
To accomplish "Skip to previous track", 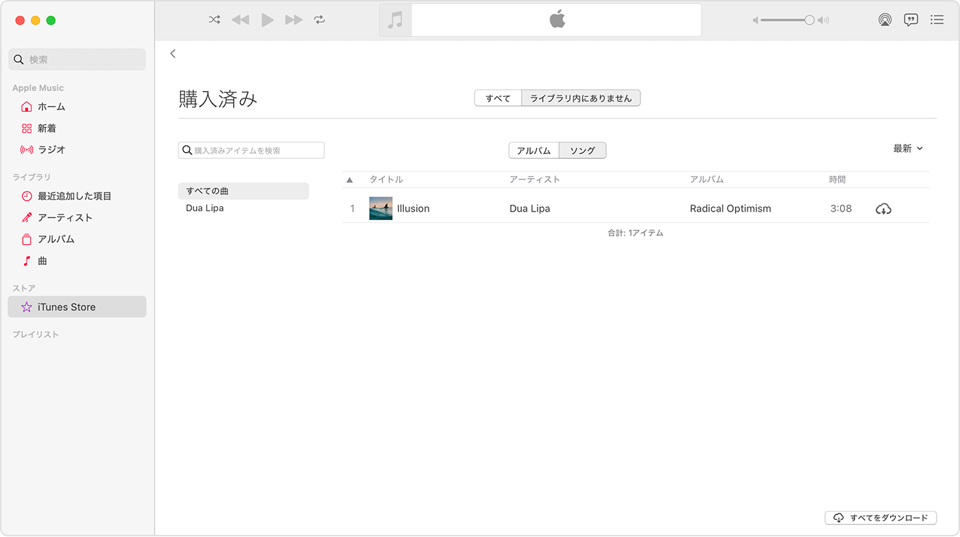I will point(240,20).
